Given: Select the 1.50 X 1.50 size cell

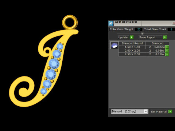Looking at the screenshot, I should click(x=132, y=47).
